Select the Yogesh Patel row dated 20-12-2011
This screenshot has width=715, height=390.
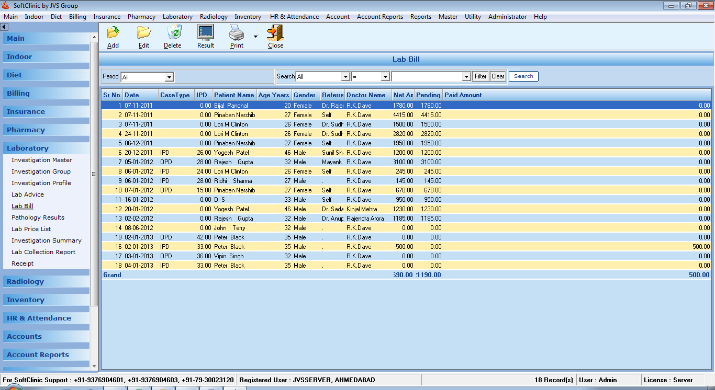tap(231, 153)
